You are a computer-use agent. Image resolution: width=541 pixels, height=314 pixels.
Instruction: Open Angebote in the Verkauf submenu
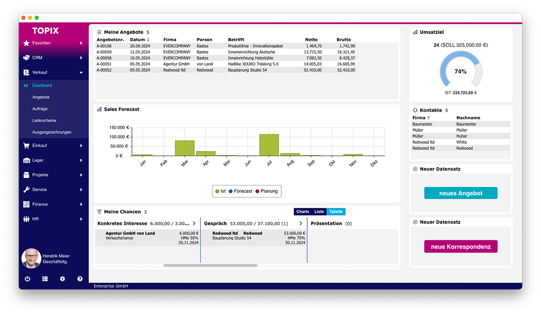click(x=41, y=97)
